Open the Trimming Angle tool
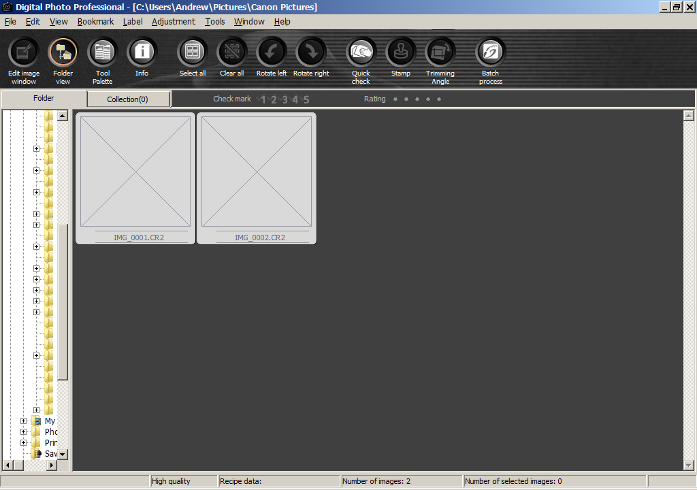The width and height of the screenshot is (697, 490). click(x=440, y=52)
